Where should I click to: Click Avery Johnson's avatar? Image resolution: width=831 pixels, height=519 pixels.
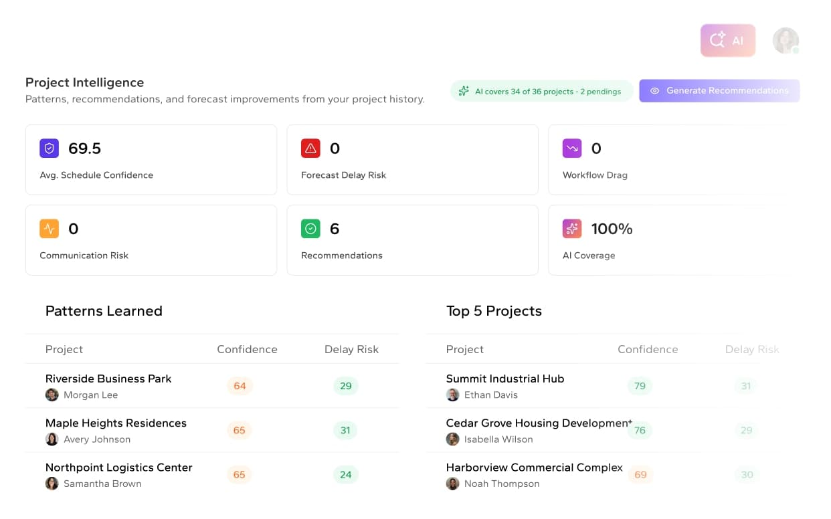coord(52,439)
